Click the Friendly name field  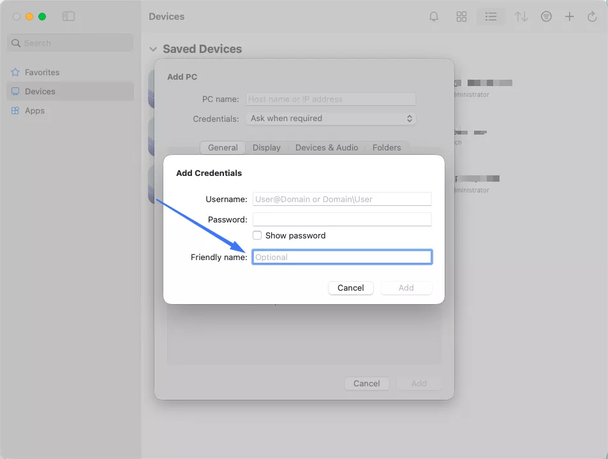tap(342, 257)
